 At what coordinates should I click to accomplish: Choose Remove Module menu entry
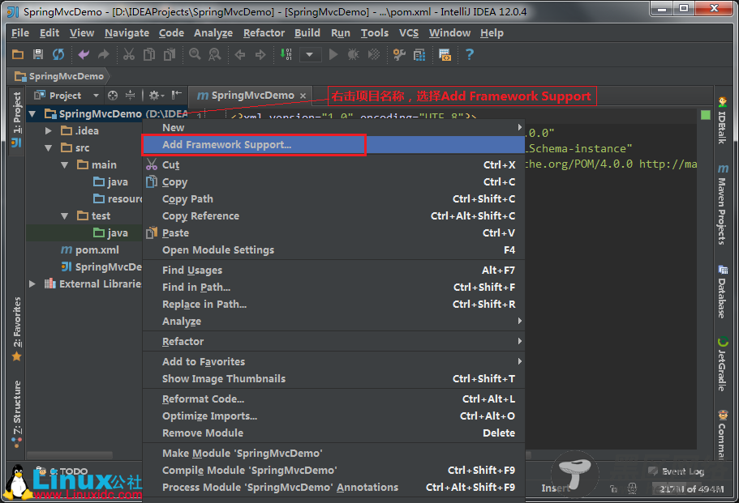click(x=333, y=433)
